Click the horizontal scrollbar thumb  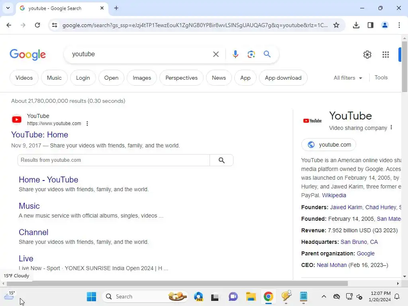[177, 283]
